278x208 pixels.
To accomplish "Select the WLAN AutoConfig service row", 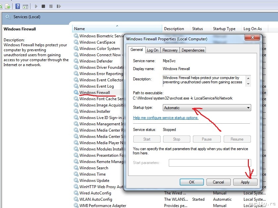I will pyautogui.click(x=170, y=199).
